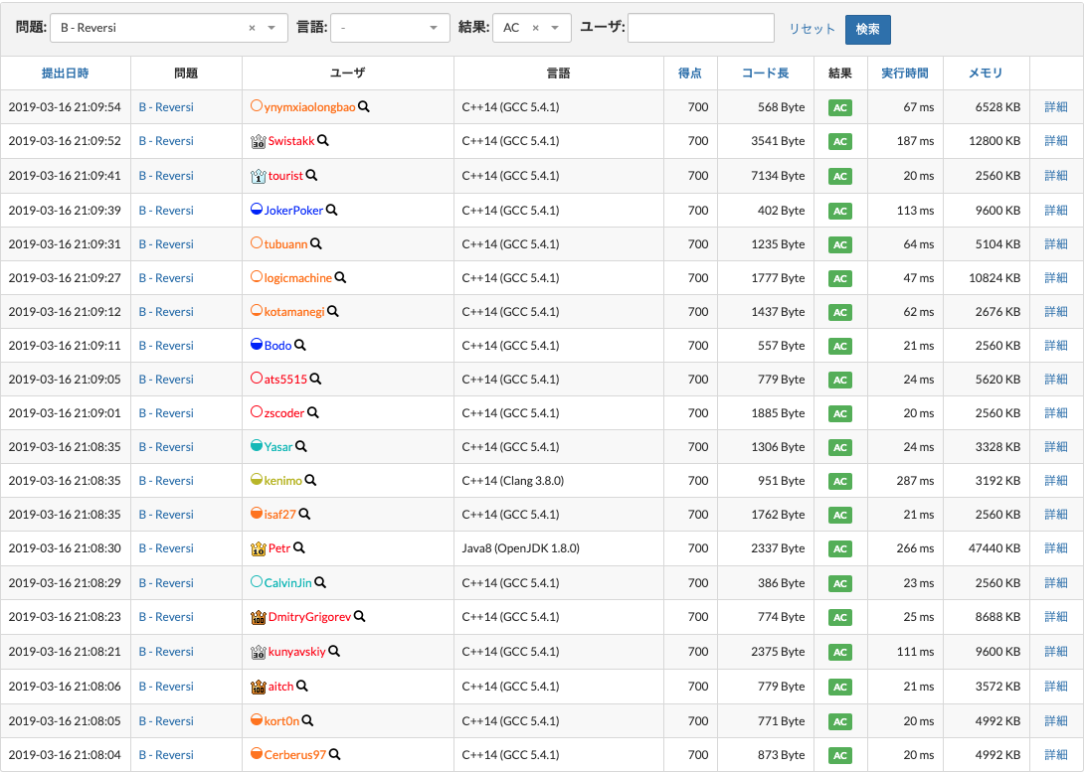
Task: Open user profile tourist
Action: [285, 176]
